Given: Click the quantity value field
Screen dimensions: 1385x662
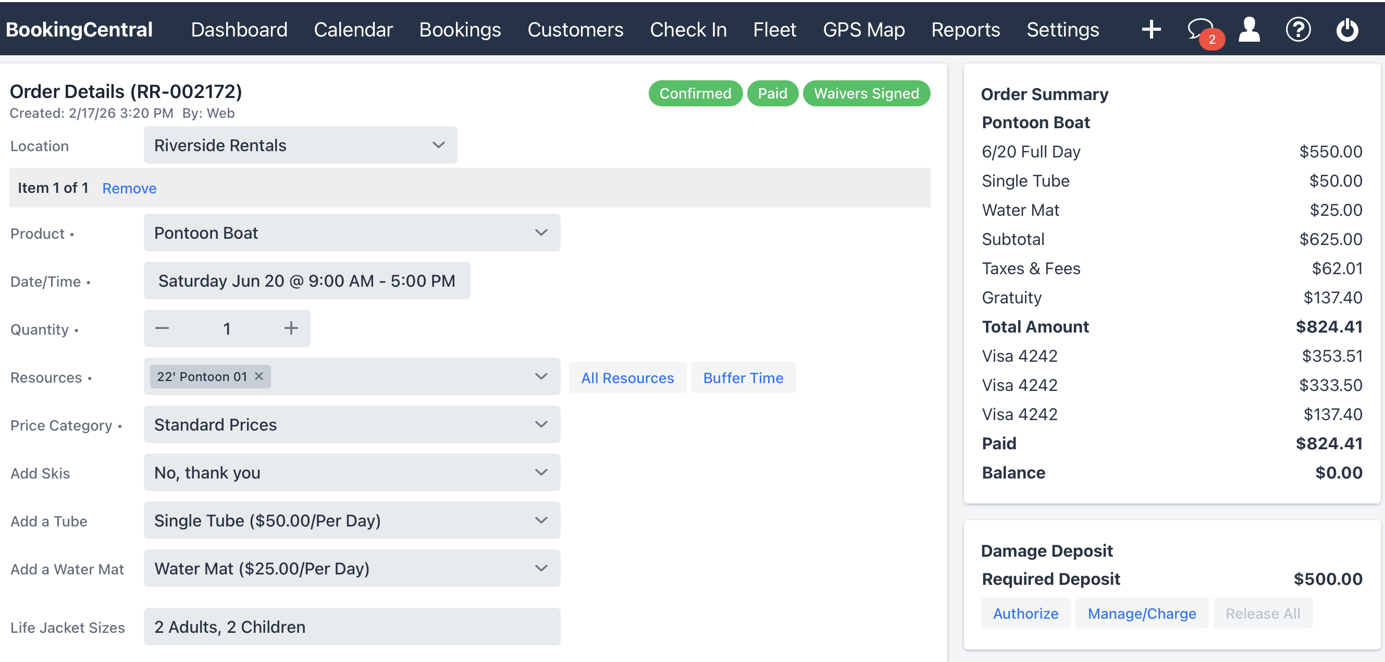Looking at the screenshot, I should point(227,328).
